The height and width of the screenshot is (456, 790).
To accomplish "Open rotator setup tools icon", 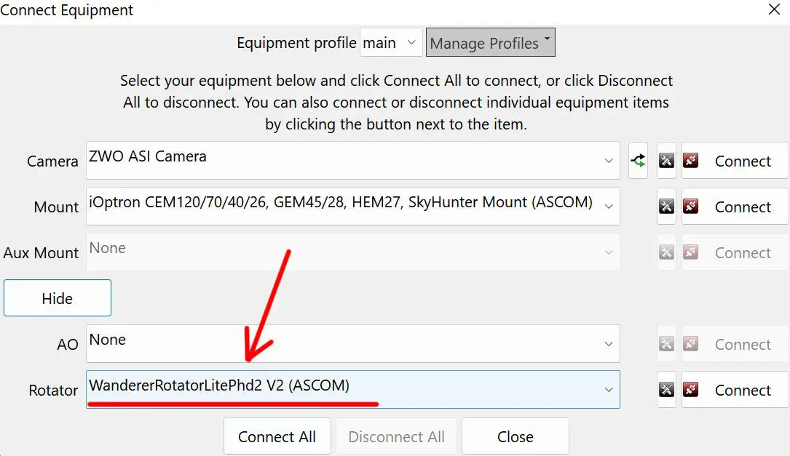I will (666, 390).
